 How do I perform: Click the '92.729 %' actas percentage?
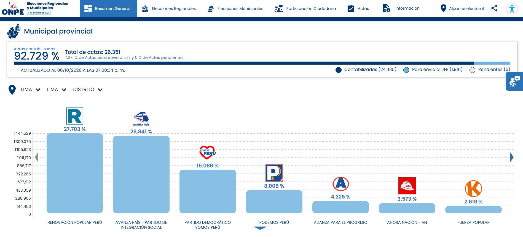pos(37,56)
